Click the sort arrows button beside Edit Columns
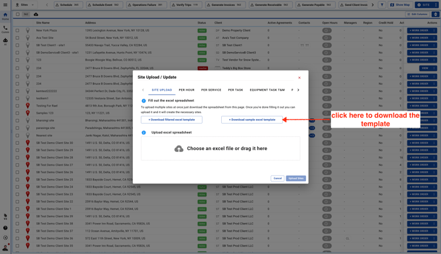The height and width of the screenshot is (254, 441). pyautogui.click(x=435, y=14)
